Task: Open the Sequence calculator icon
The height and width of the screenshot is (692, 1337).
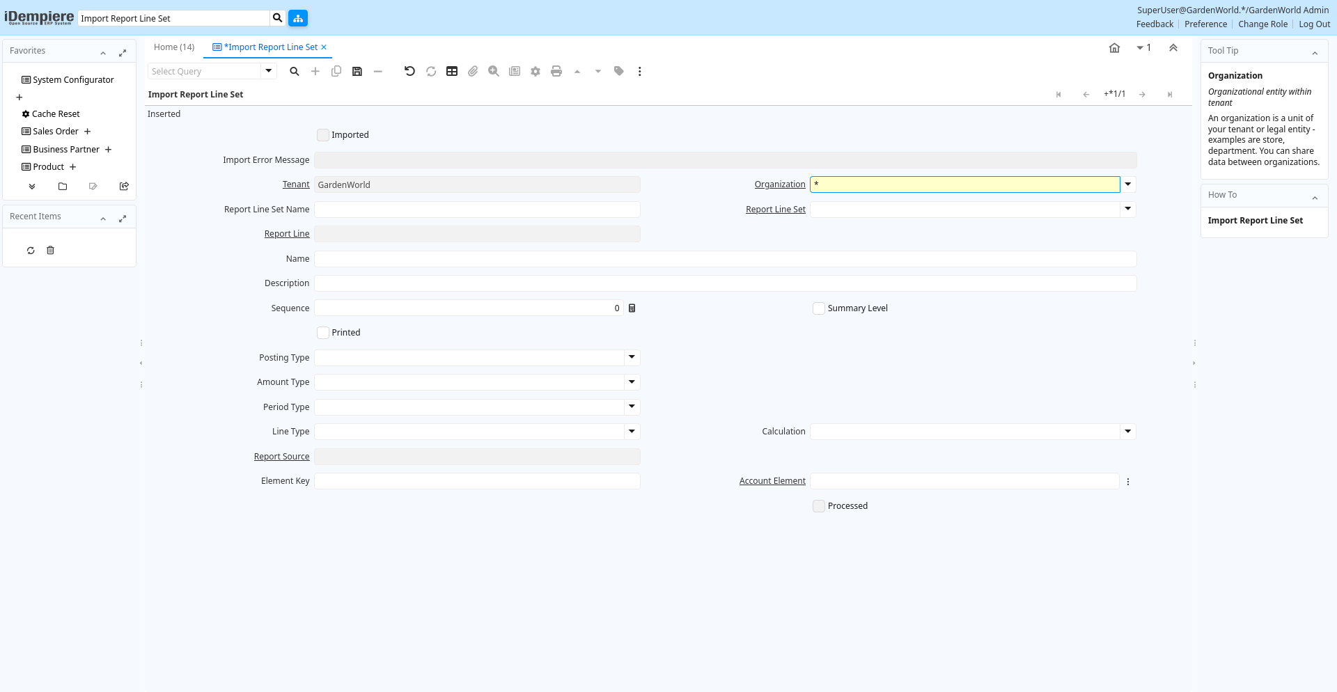Action: click(632, 308)
